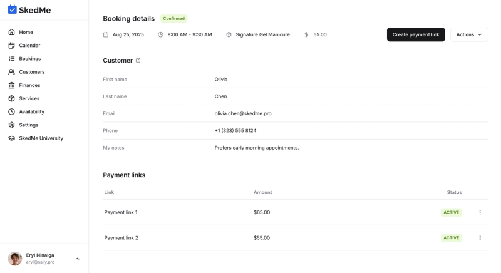Click the Bookings list icon
Image resolution: width=501 pixels, height=273 pixels.
(x=11, y=59)
